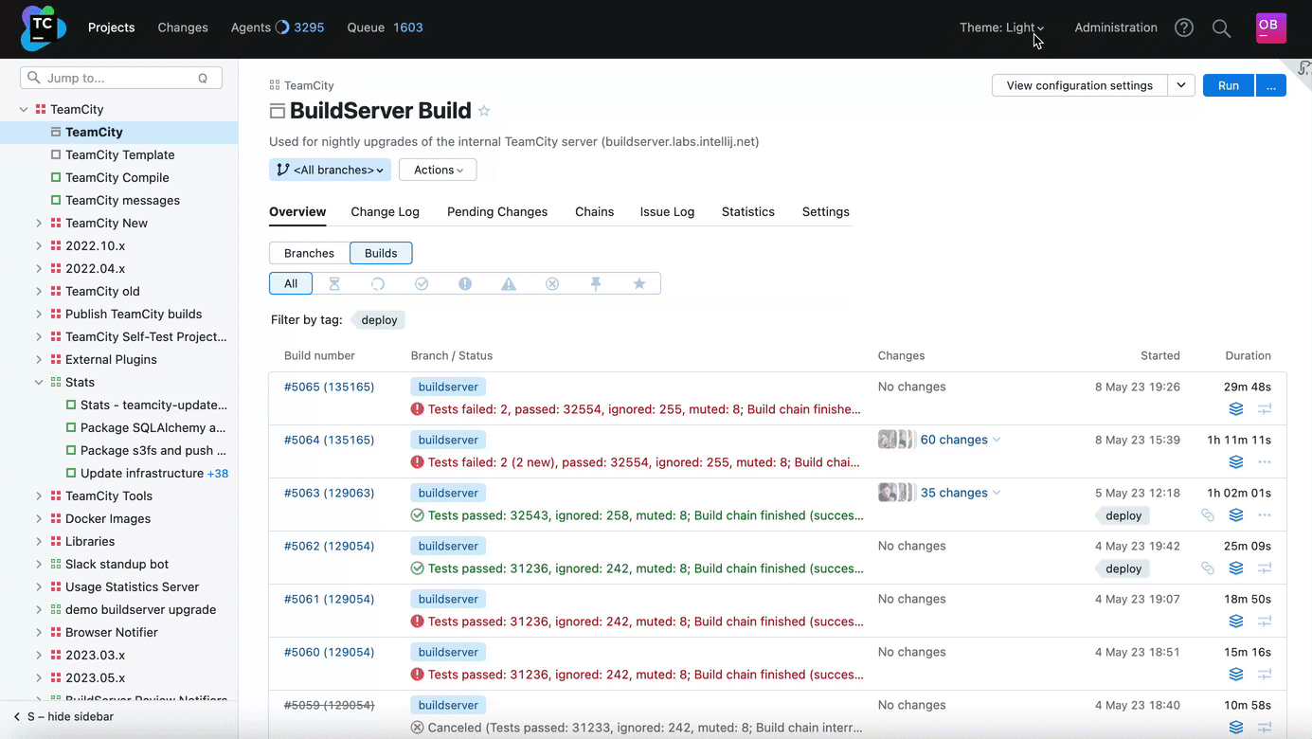The width and height of the screenshot is (1312, 739).
Task: Open build chain layers icon for #5064
Action: pyautogui.click(x=1236, y=462)
